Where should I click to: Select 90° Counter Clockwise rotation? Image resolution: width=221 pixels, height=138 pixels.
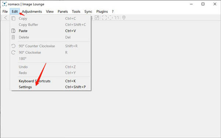51,46
